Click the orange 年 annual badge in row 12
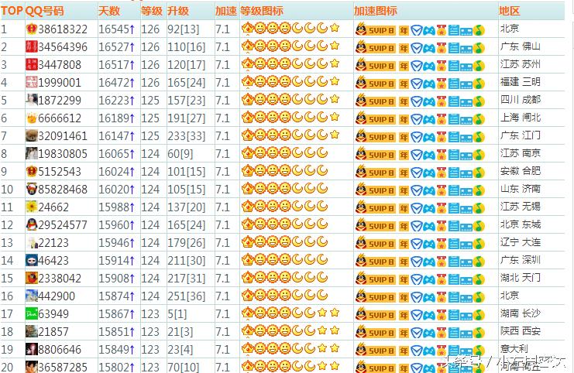Viewport: 574px width, 373px height. tap(404, 225)
